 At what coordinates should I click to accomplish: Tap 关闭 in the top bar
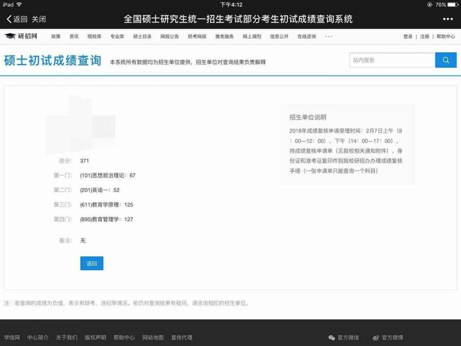click(x=39, y=19)
